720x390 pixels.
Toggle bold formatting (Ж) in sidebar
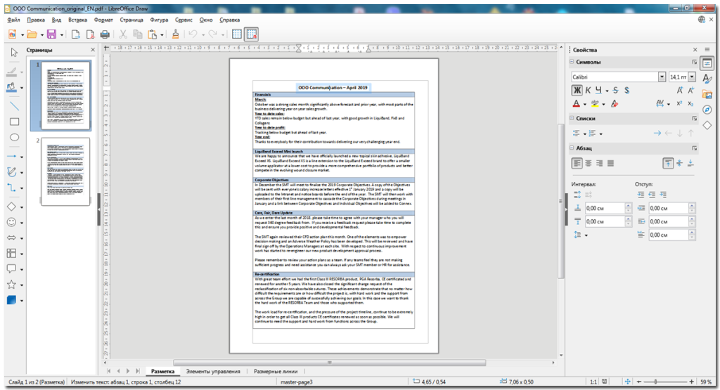pos(577,90)
